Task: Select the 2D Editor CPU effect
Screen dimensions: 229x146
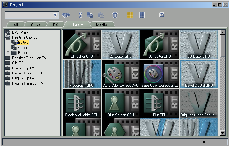Action: click(x=82, y=44)
